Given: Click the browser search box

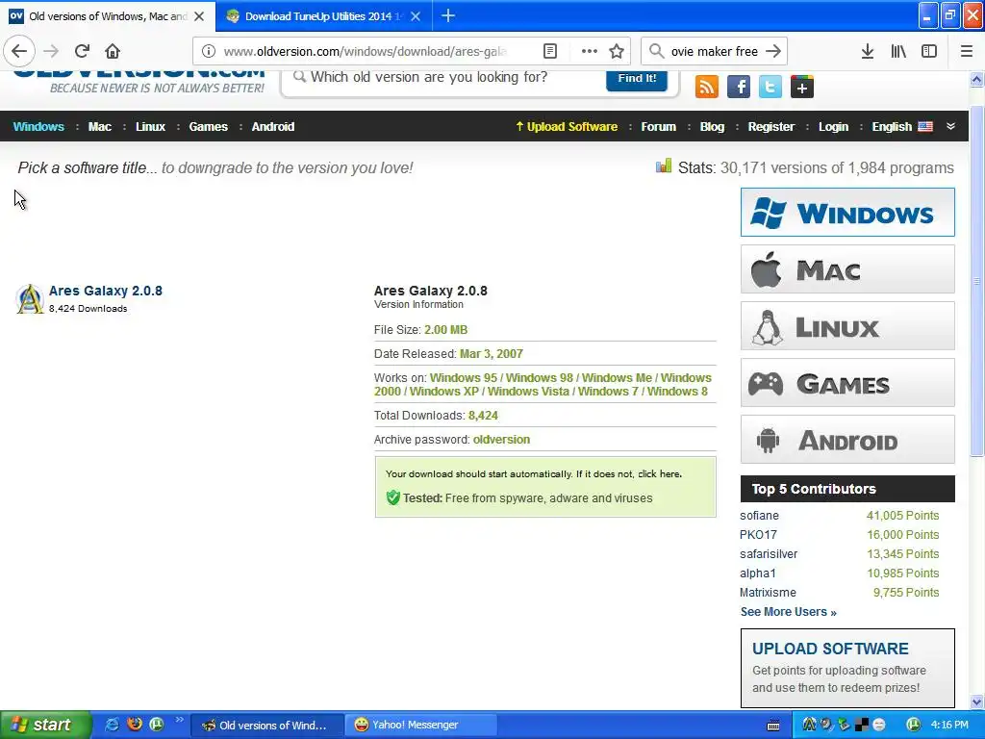Looking at the screenshot, I should click(714, 51).
